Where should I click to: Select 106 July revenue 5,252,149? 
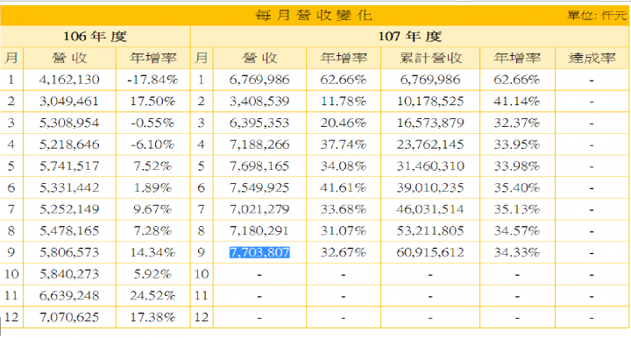pos(69,209)
